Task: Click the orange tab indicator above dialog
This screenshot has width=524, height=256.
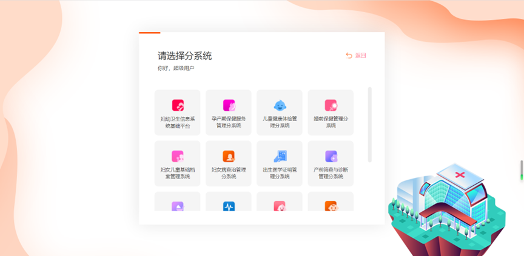Action: pos(150,33)
